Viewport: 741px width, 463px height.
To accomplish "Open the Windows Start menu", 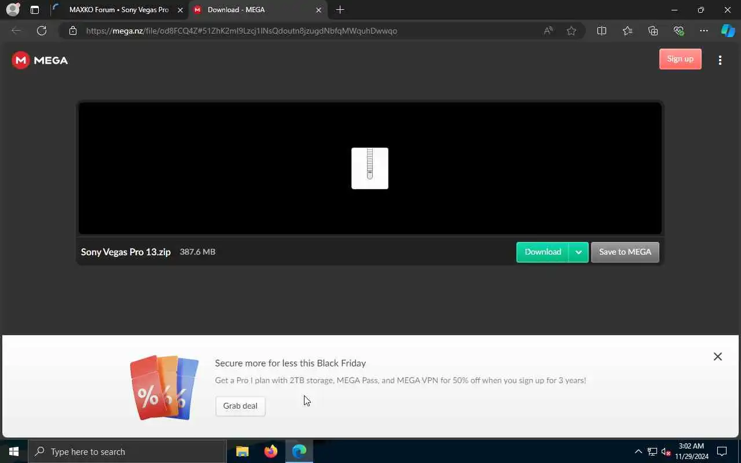I will click(14, 451).
